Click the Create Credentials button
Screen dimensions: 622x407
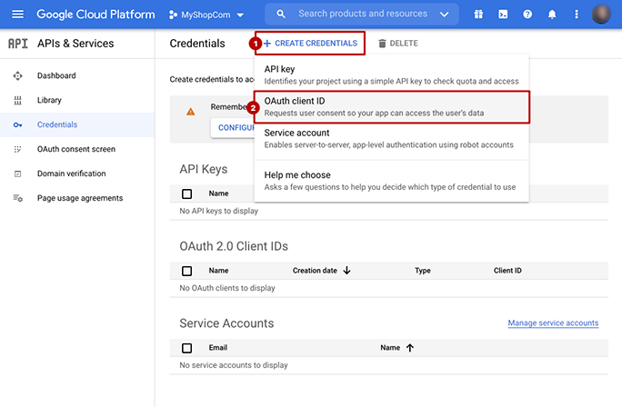point(310,44)
